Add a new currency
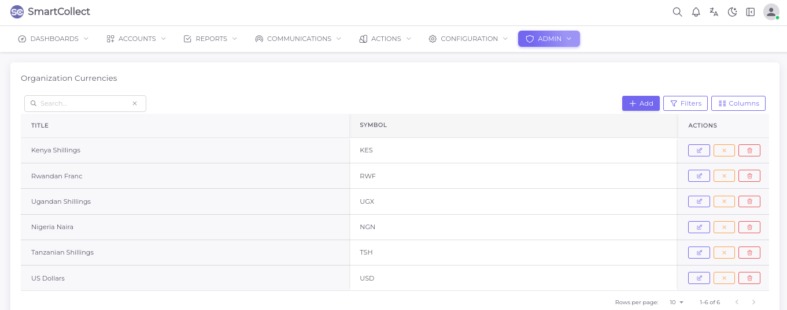Image resolution: width=787 pixels, height=310 pixels. pos(641,103)
